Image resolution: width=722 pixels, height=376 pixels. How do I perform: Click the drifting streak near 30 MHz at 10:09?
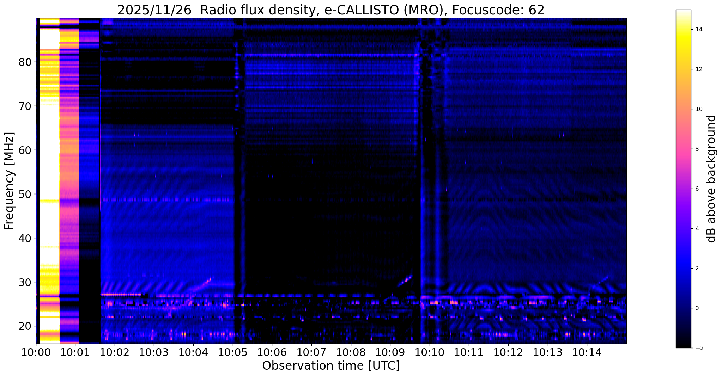click(x=405, y=281)
